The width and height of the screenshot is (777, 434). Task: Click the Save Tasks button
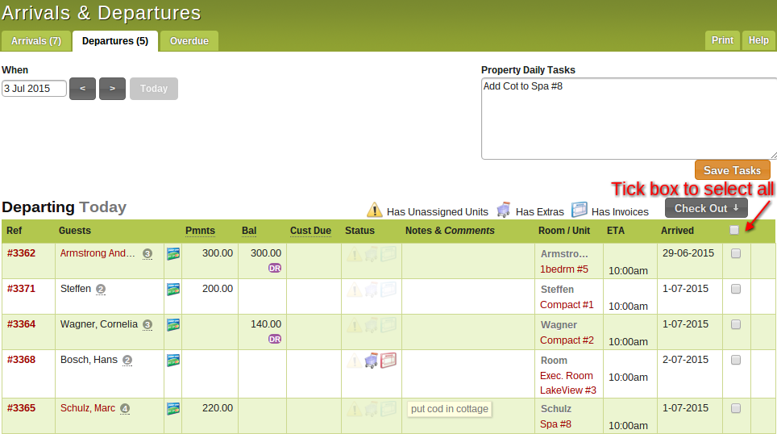732,170
